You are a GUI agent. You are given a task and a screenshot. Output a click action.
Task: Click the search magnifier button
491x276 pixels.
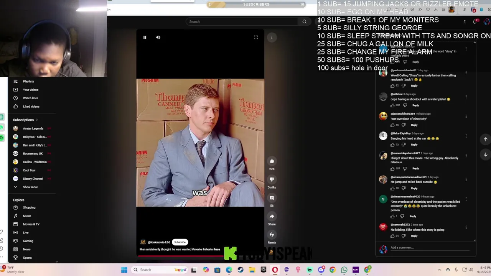(x=305, y=21)
